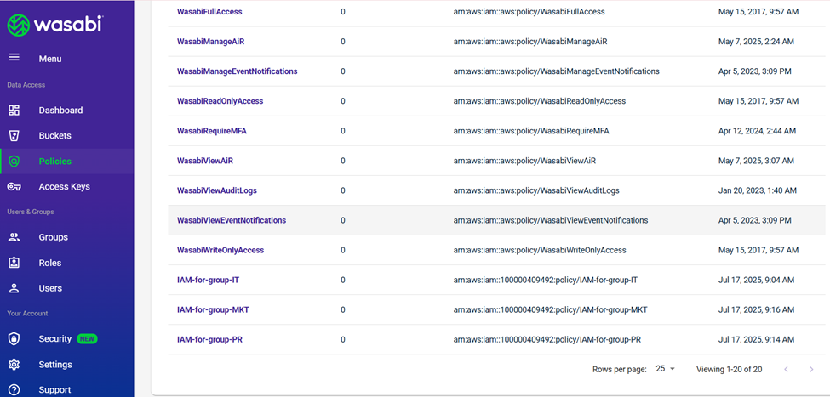
Task: Click the Support help icon
Action: click(14, 390)
